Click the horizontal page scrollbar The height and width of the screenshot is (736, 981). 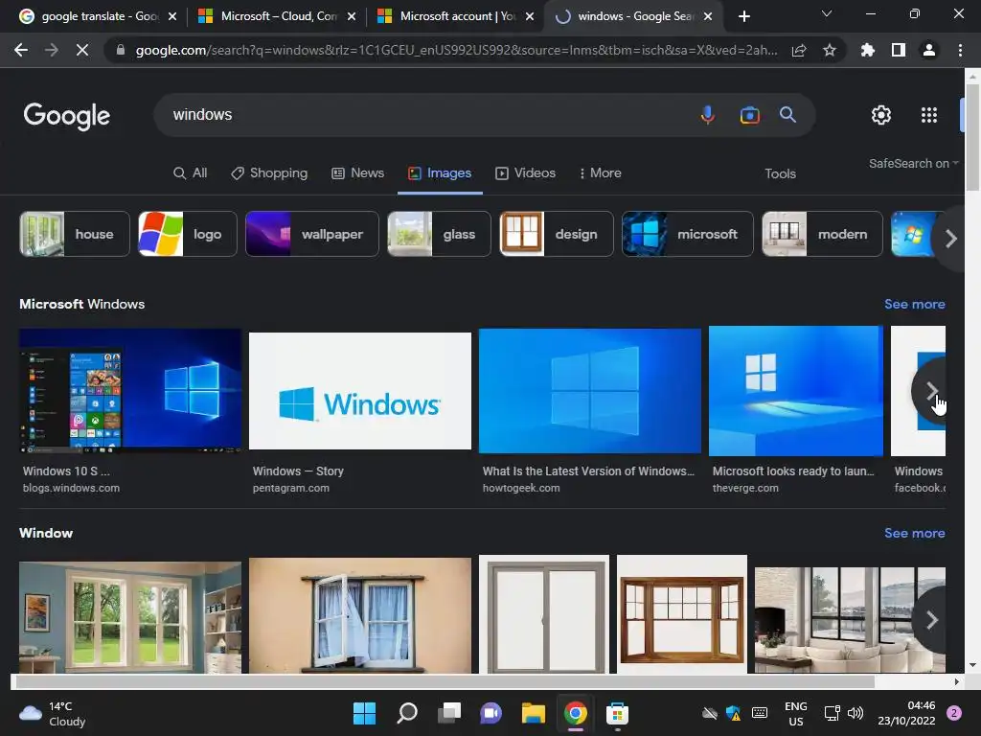click(x=445, y=681)
